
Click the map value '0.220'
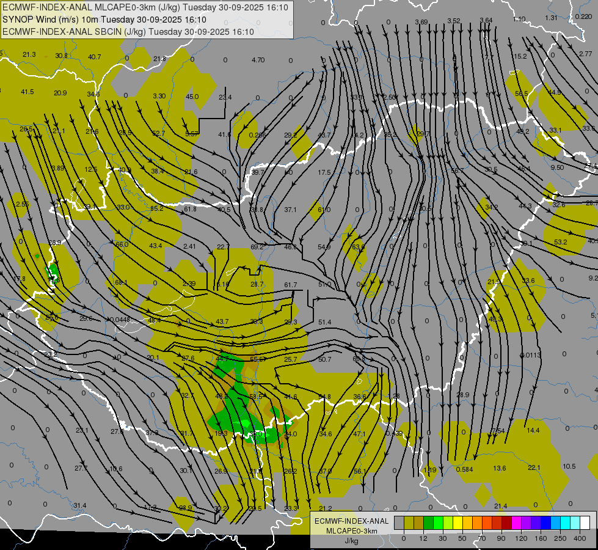[x=583, y=16]
